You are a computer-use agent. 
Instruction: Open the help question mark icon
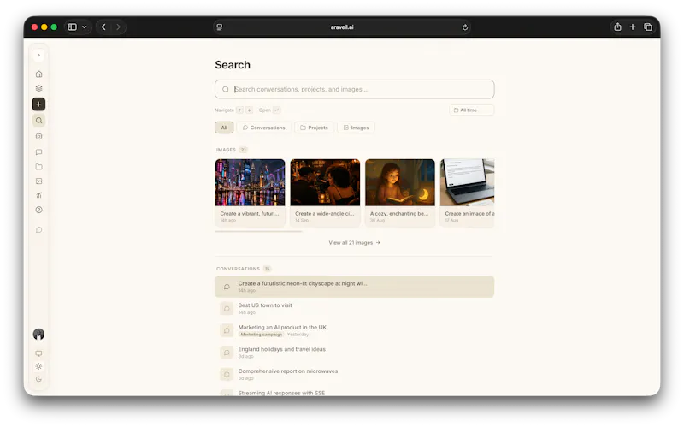(x=38, y=210)
